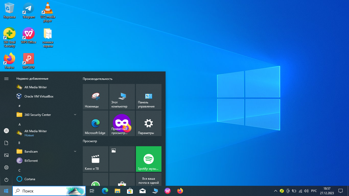Click the 360 Total Security tray icon
The image size is (349, 196).
click(x=282, y=191)
